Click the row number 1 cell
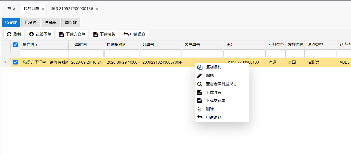 tap(6, 62)
